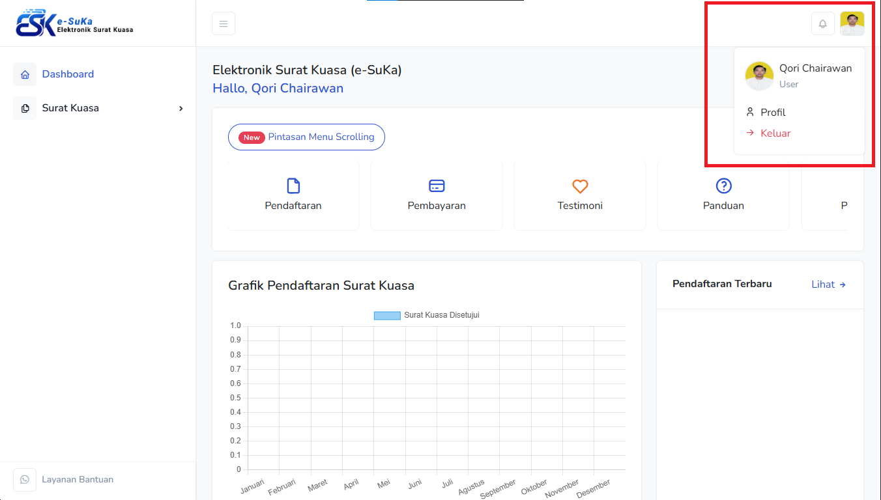Screen dimensions: 881x500
Task: Click the Testimoni heart icon
Action: [580, 186]
